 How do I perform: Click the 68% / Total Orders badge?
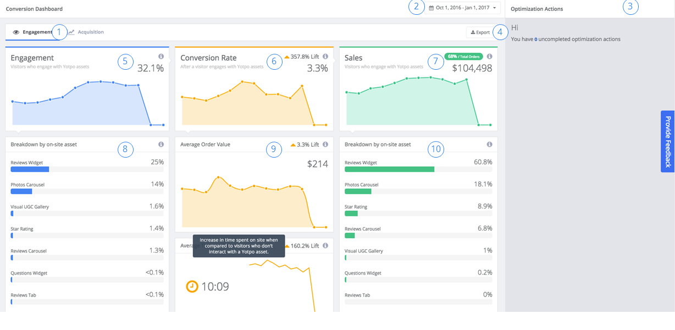464,57
